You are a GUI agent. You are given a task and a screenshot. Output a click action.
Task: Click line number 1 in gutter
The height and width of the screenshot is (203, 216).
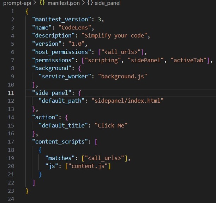(13, 11)
